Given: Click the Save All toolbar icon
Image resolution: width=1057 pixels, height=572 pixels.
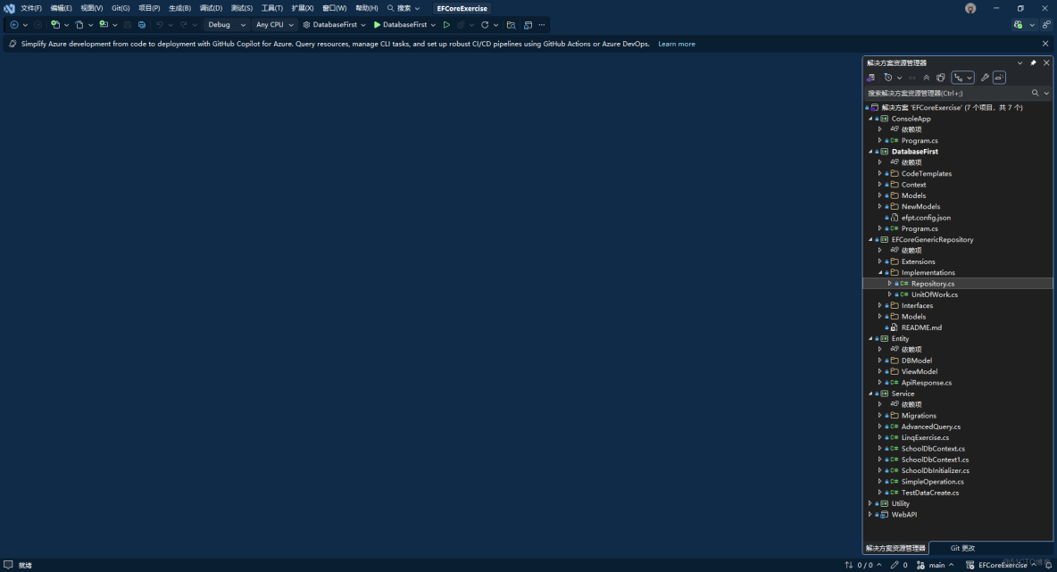Looking at the screenshot, I should [x=143, y=25].
